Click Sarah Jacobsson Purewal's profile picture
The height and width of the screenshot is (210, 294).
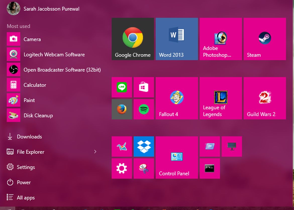pos(13,8)
